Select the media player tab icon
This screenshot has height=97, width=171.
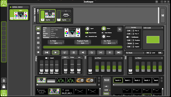[x=38, y=28]
